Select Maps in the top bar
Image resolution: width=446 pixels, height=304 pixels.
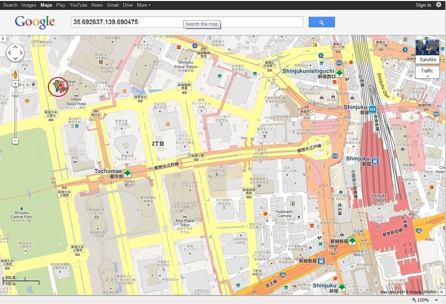(46, 5)
